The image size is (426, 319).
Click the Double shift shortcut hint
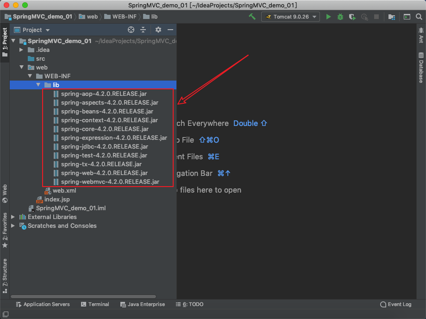[x=250, y=123]
